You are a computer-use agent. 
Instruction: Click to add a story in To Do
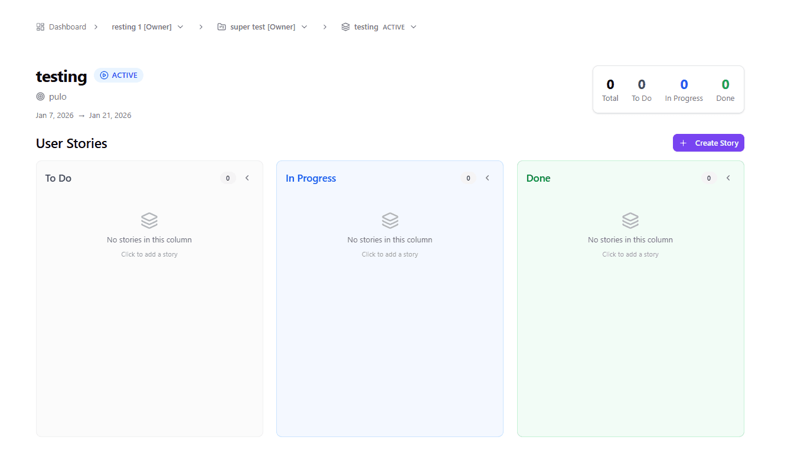point(149,254)
